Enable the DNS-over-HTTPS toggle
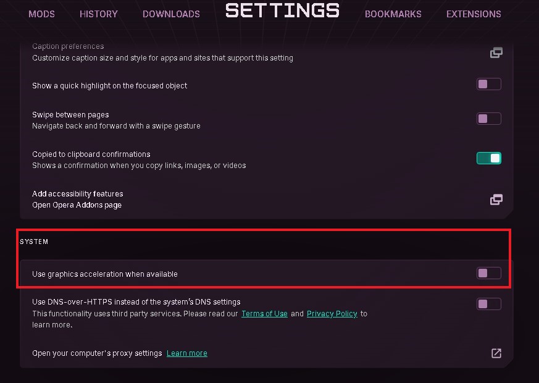 488,304
